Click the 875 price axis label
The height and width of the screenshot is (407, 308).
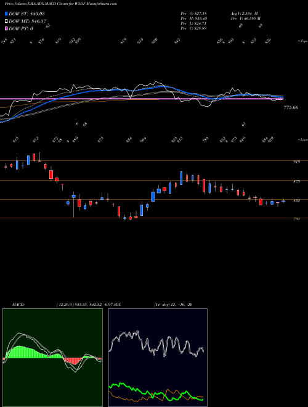pyautogui.click(x=296, y=181)
